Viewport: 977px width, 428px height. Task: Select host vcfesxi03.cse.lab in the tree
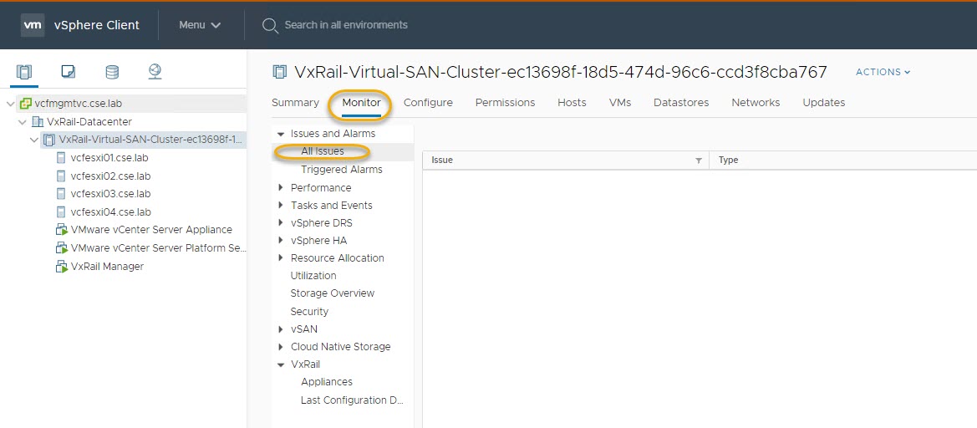pyautogui.click(x=109, y=194)
